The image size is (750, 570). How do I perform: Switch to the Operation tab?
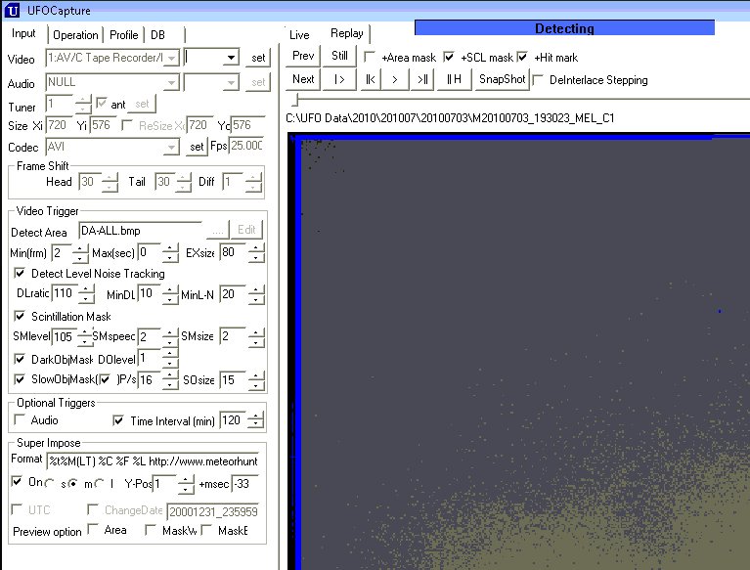75,34
